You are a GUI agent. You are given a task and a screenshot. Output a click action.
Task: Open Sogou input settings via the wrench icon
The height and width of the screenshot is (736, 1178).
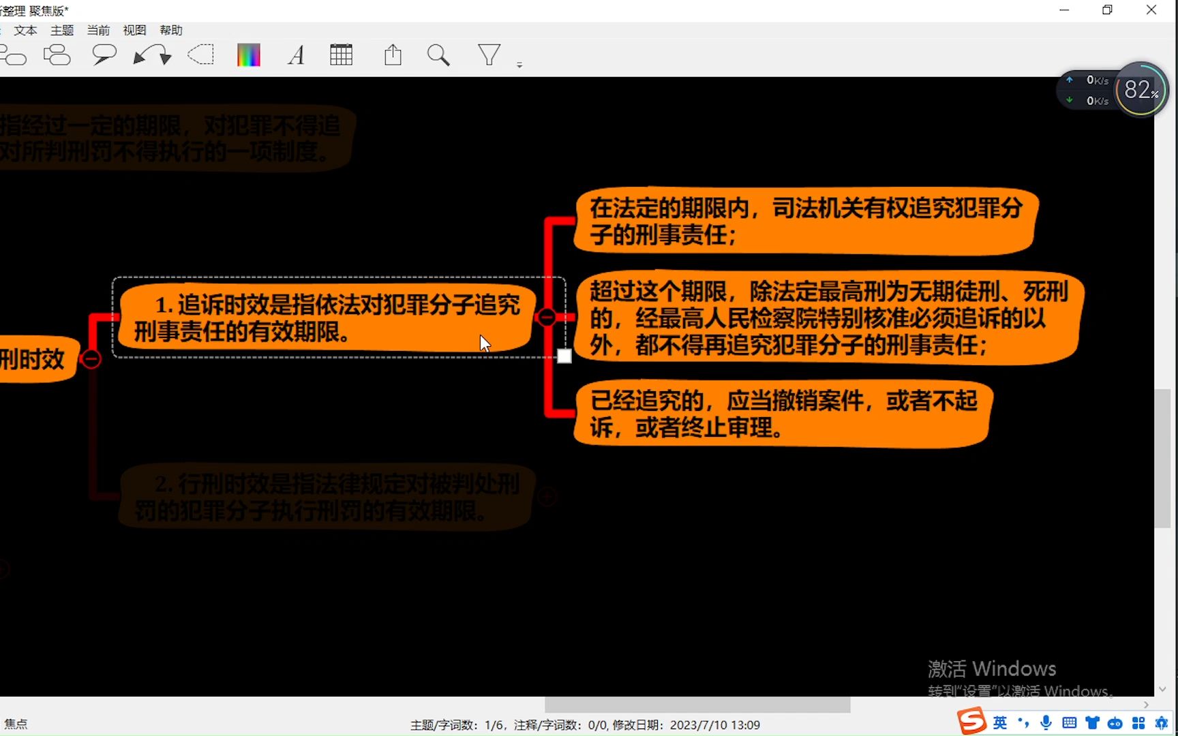(x=1161, y=723)
